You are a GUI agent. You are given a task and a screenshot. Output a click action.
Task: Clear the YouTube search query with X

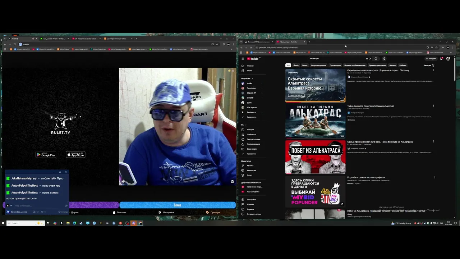(370, 59)
